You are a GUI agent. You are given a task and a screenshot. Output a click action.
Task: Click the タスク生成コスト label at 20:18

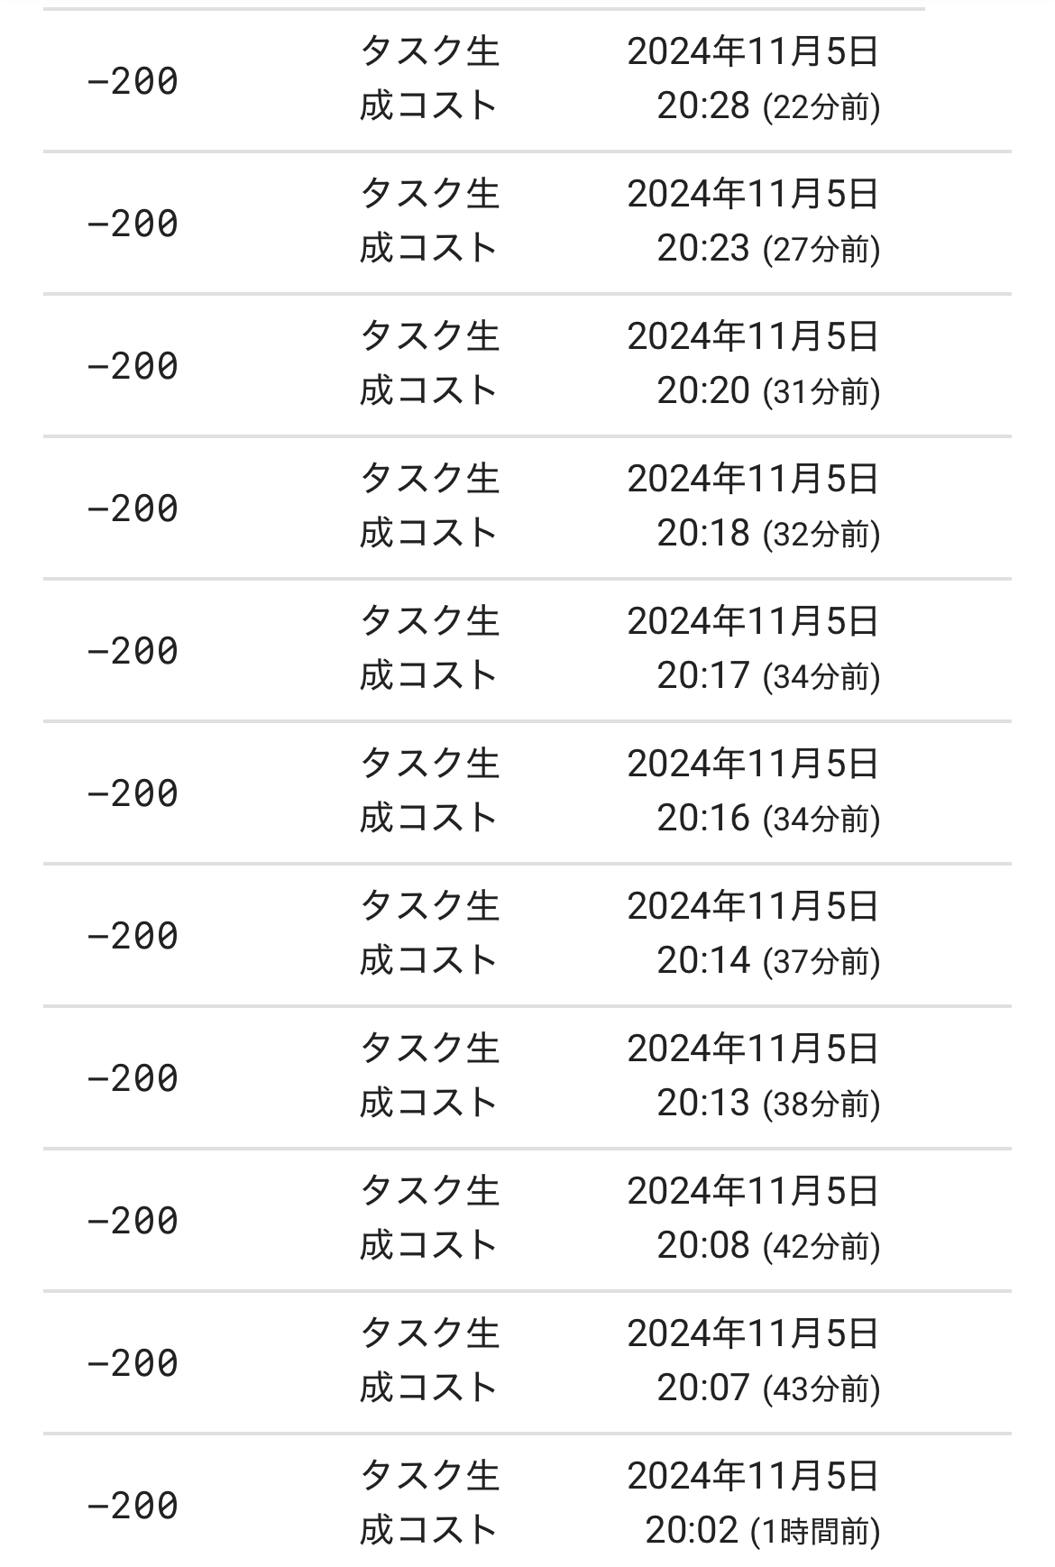coord(429,506)
